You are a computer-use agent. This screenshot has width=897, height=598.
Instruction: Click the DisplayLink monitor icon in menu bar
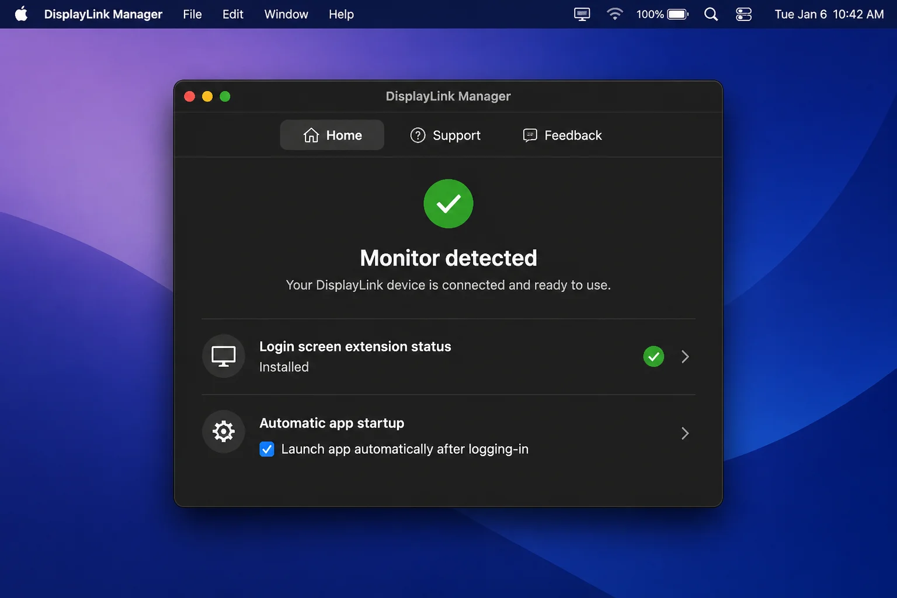(x=582, y=14)
